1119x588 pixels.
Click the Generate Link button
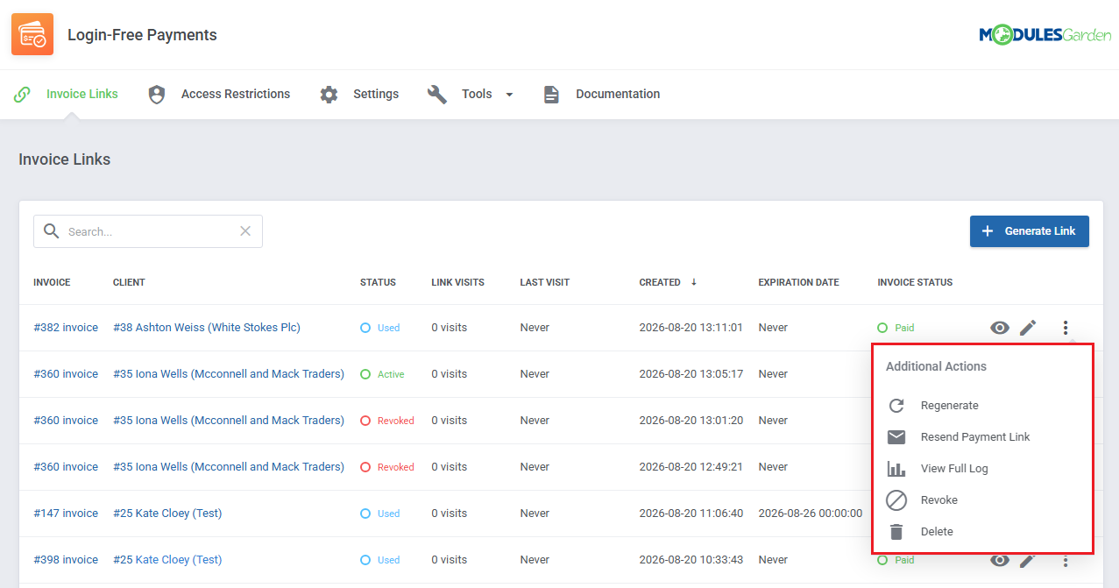(1030, 231)
